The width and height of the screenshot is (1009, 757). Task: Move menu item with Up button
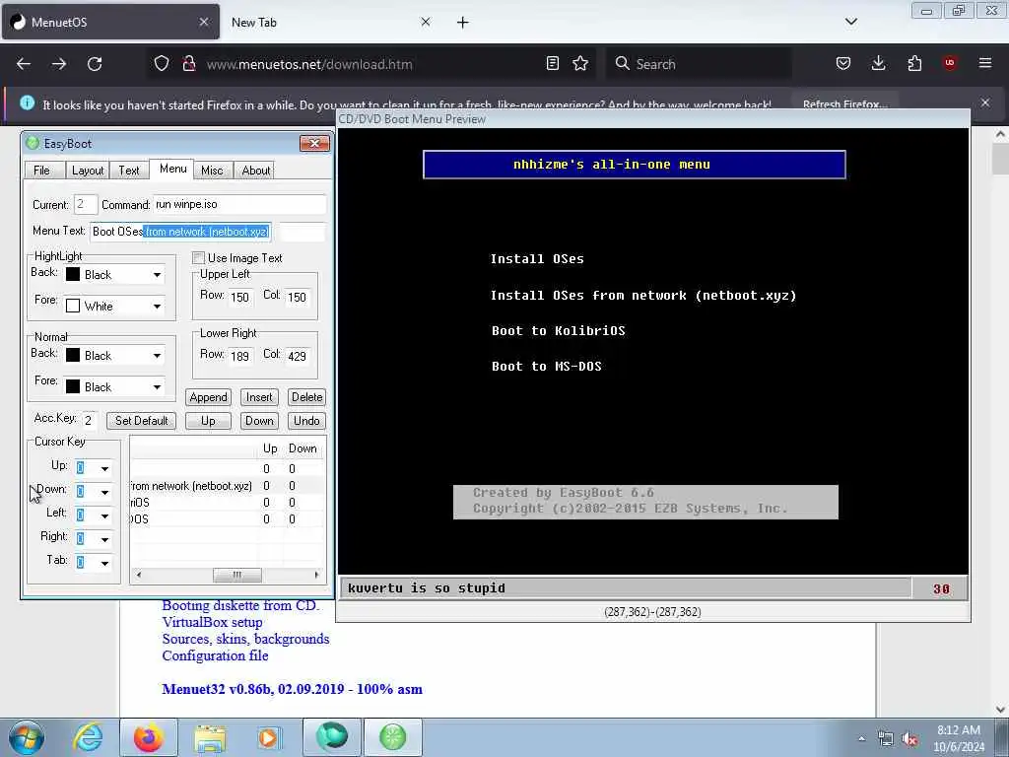click(209, 421)
